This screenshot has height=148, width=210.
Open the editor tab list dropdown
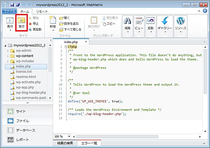point(204,42)
